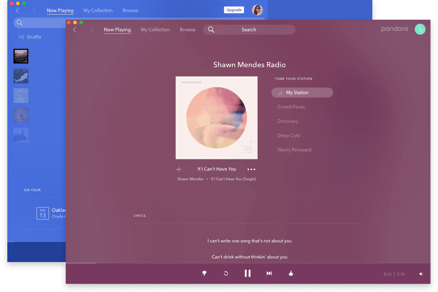Enable the Deep Cuts listening mode
The height and width of the screenshot is (292, 438).
click(289, 135)
